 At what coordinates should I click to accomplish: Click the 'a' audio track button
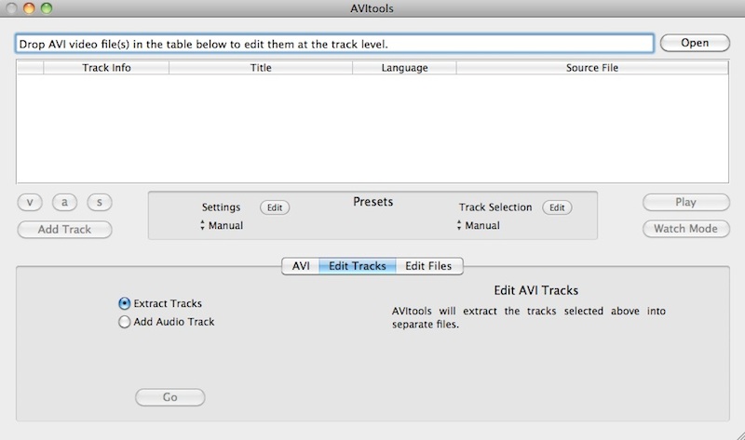pos(65,202)
